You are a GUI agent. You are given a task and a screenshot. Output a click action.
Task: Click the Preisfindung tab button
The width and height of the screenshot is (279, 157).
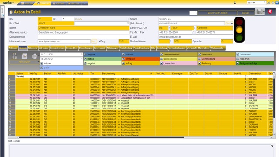tap(126, 48)
